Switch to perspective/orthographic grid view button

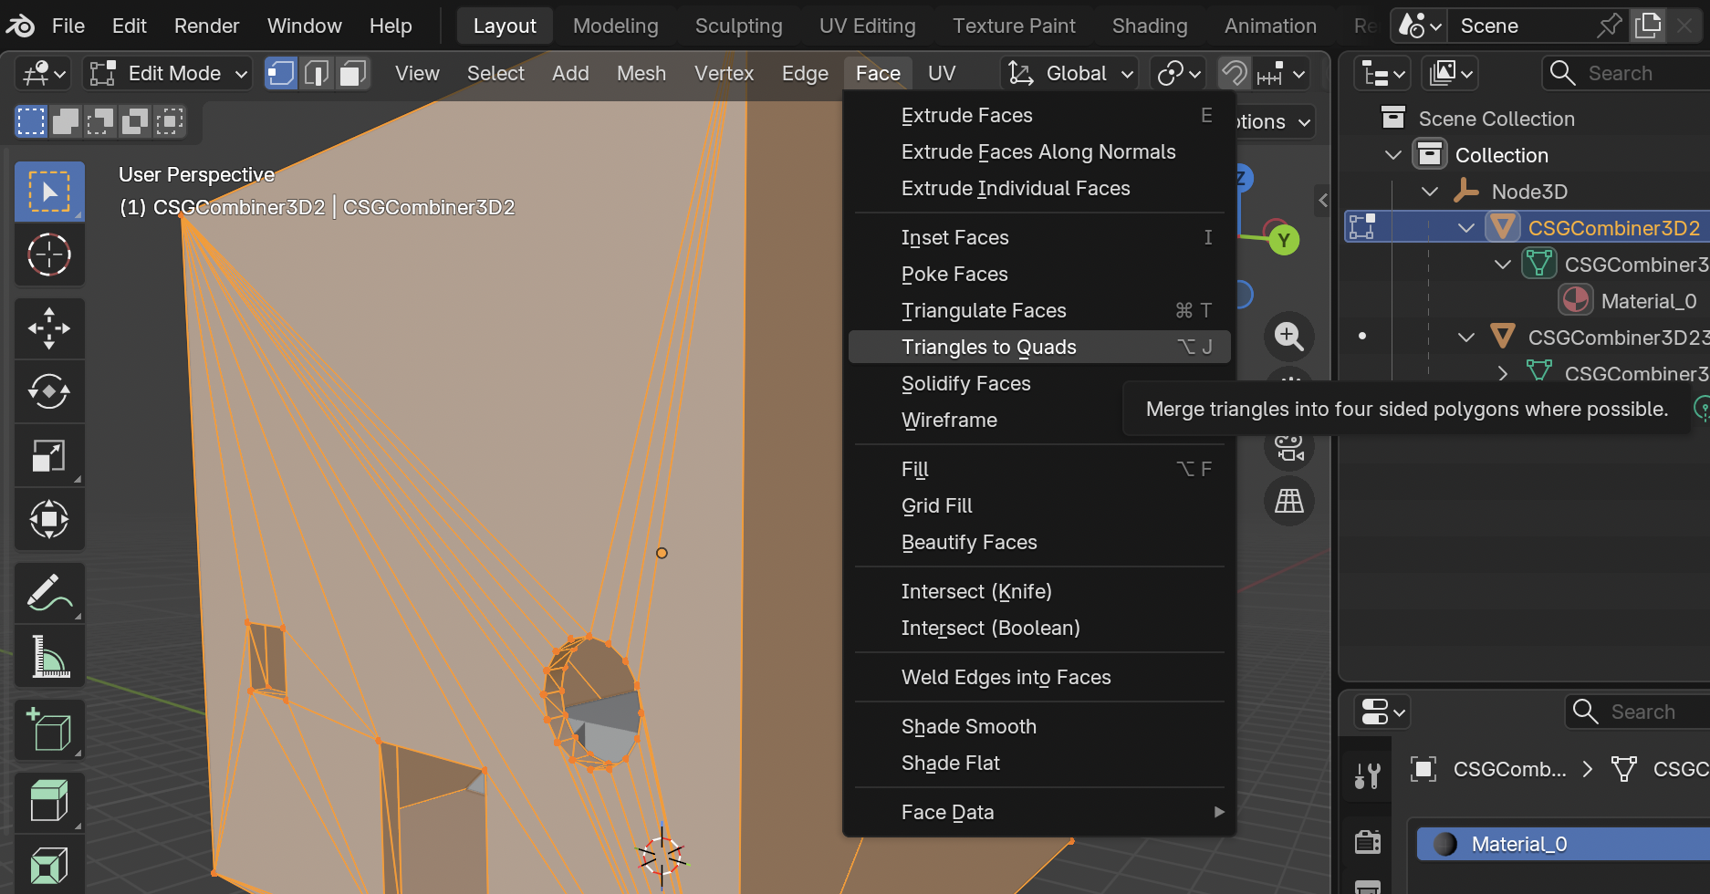click(x=1288, y=501)
